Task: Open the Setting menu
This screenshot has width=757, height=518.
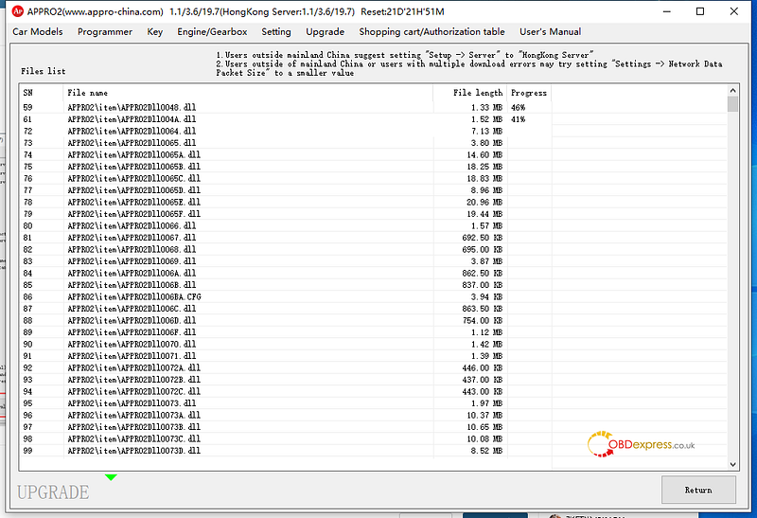Action: coord(276,32)
